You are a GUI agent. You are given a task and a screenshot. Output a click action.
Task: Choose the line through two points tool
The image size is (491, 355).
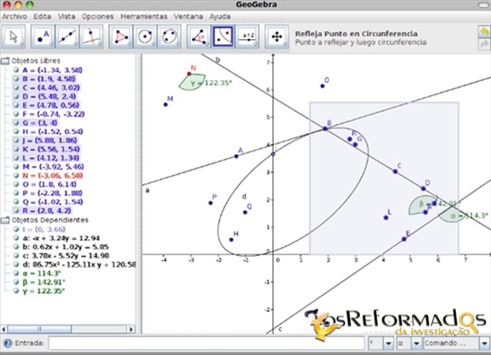point(67,37)
